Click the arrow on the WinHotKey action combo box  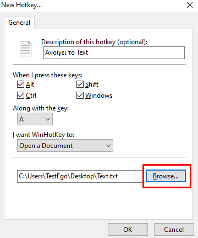click(108, 146)
